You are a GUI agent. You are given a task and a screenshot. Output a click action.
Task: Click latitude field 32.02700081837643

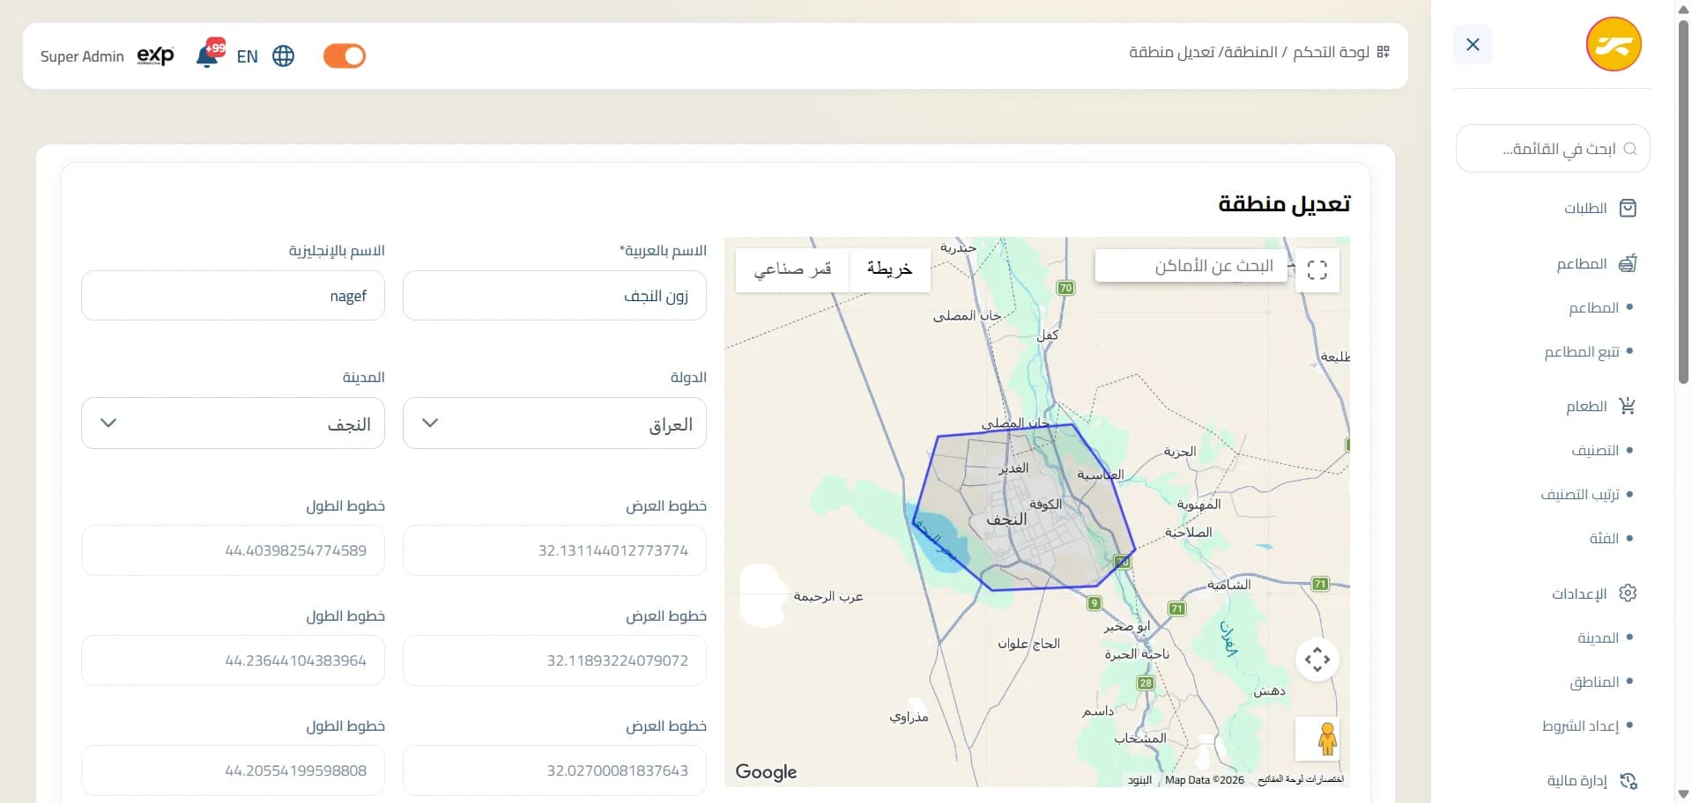click(554, 770)
